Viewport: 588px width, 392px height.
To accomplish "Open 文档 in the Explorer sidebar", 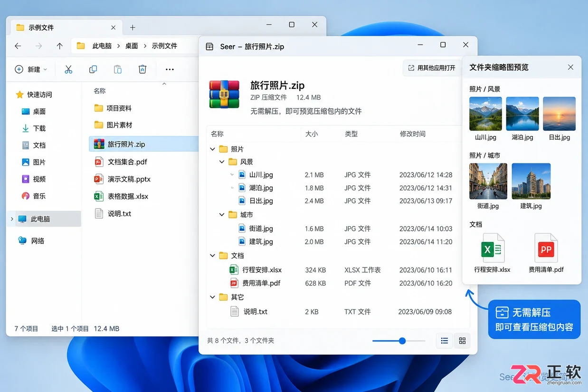I will click(34, 145).
